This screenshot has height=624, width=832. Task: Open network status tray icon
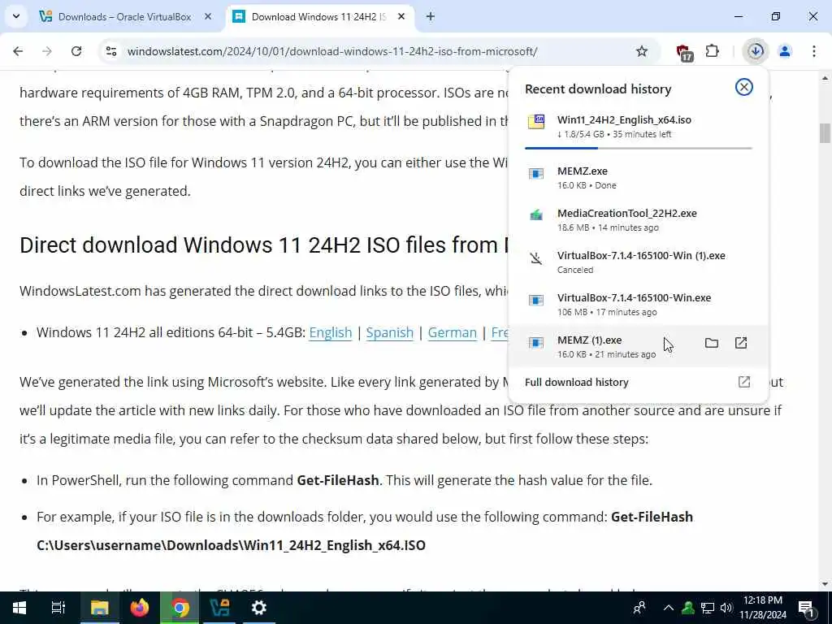coord(708,608)
